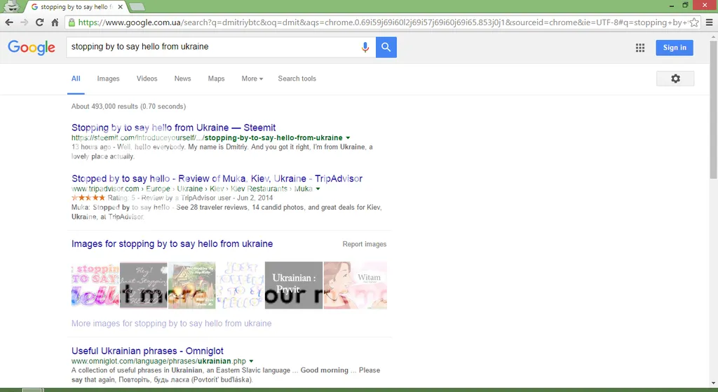Open the Google apps grid
Image resolution: width=718 pixels, height=392 pixels.
(640, 48)
